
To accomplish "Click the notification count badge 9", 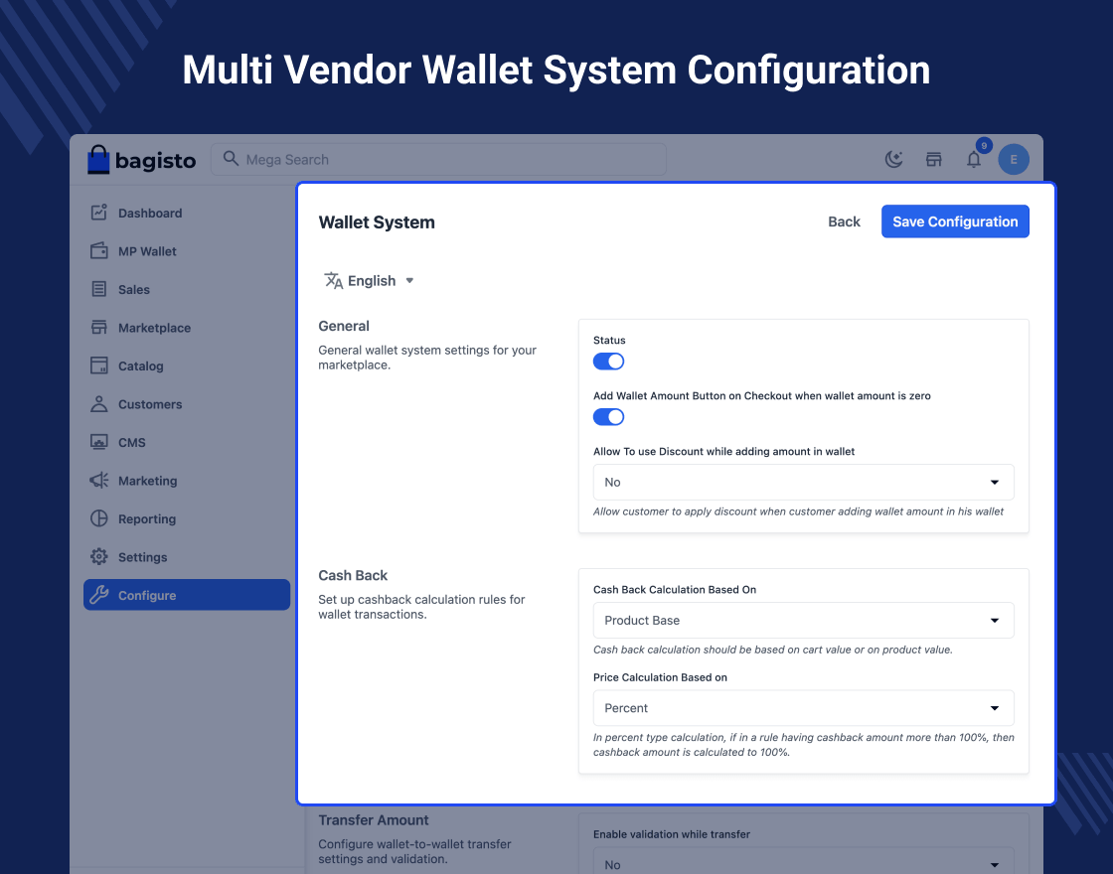I will (x=984, y=145).
